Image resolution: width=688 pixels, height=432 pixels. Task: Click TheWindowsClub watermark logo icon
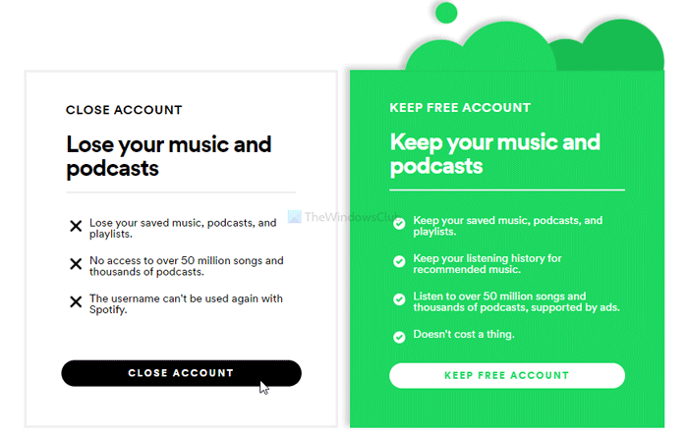[x=293, y=216]
